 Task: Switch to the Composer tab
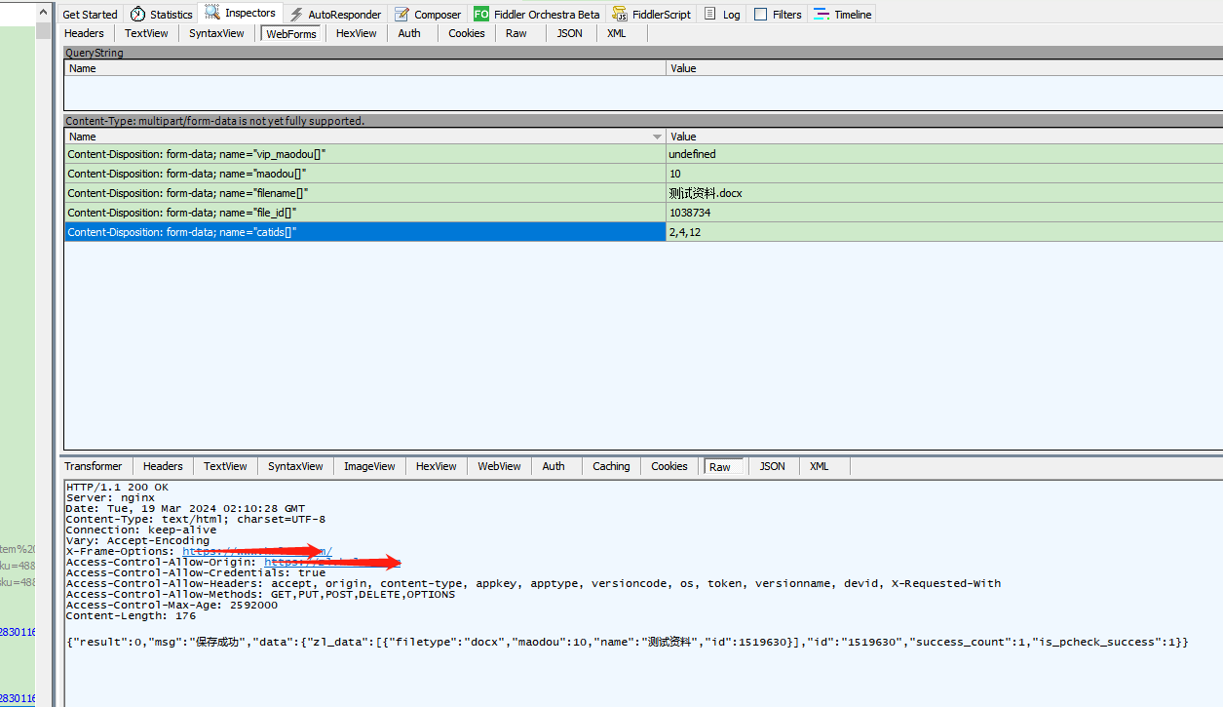point(428,14)
